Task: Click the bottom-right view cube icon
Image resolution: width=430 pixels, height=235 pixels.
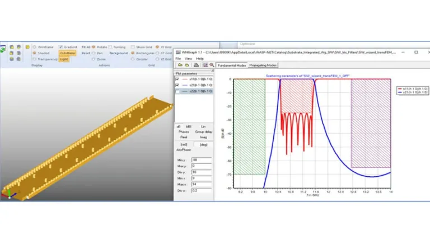Action: [18, 59]
